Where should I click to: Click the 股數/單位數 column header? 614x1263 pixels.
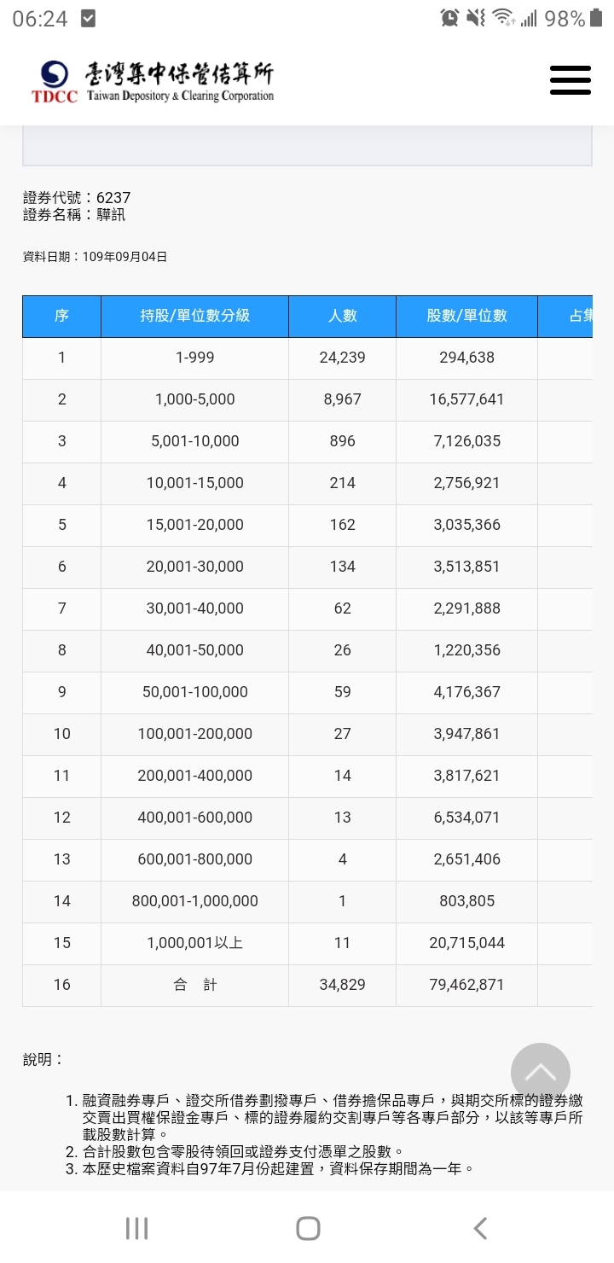pos(466,316)
